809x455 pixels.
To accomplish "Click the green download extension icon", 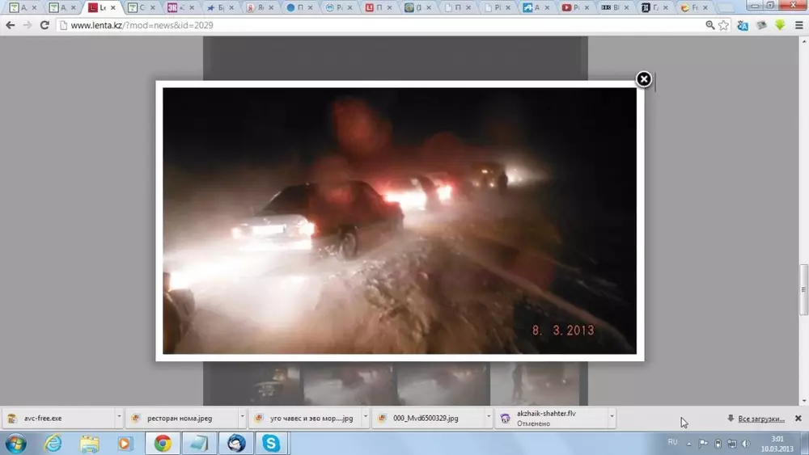I will (780, 25).
